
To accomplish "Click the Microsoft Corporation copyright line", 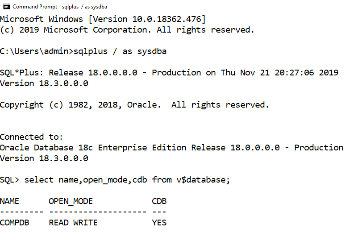I will pos(127,30).
